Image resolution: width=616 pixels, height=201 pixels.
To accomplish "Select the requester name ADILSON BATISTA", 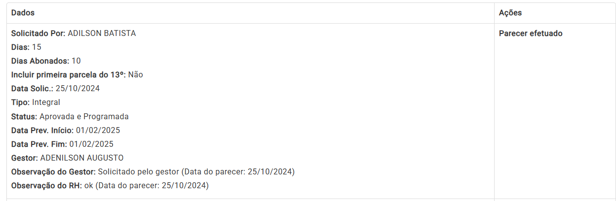I will pos(102,33).
